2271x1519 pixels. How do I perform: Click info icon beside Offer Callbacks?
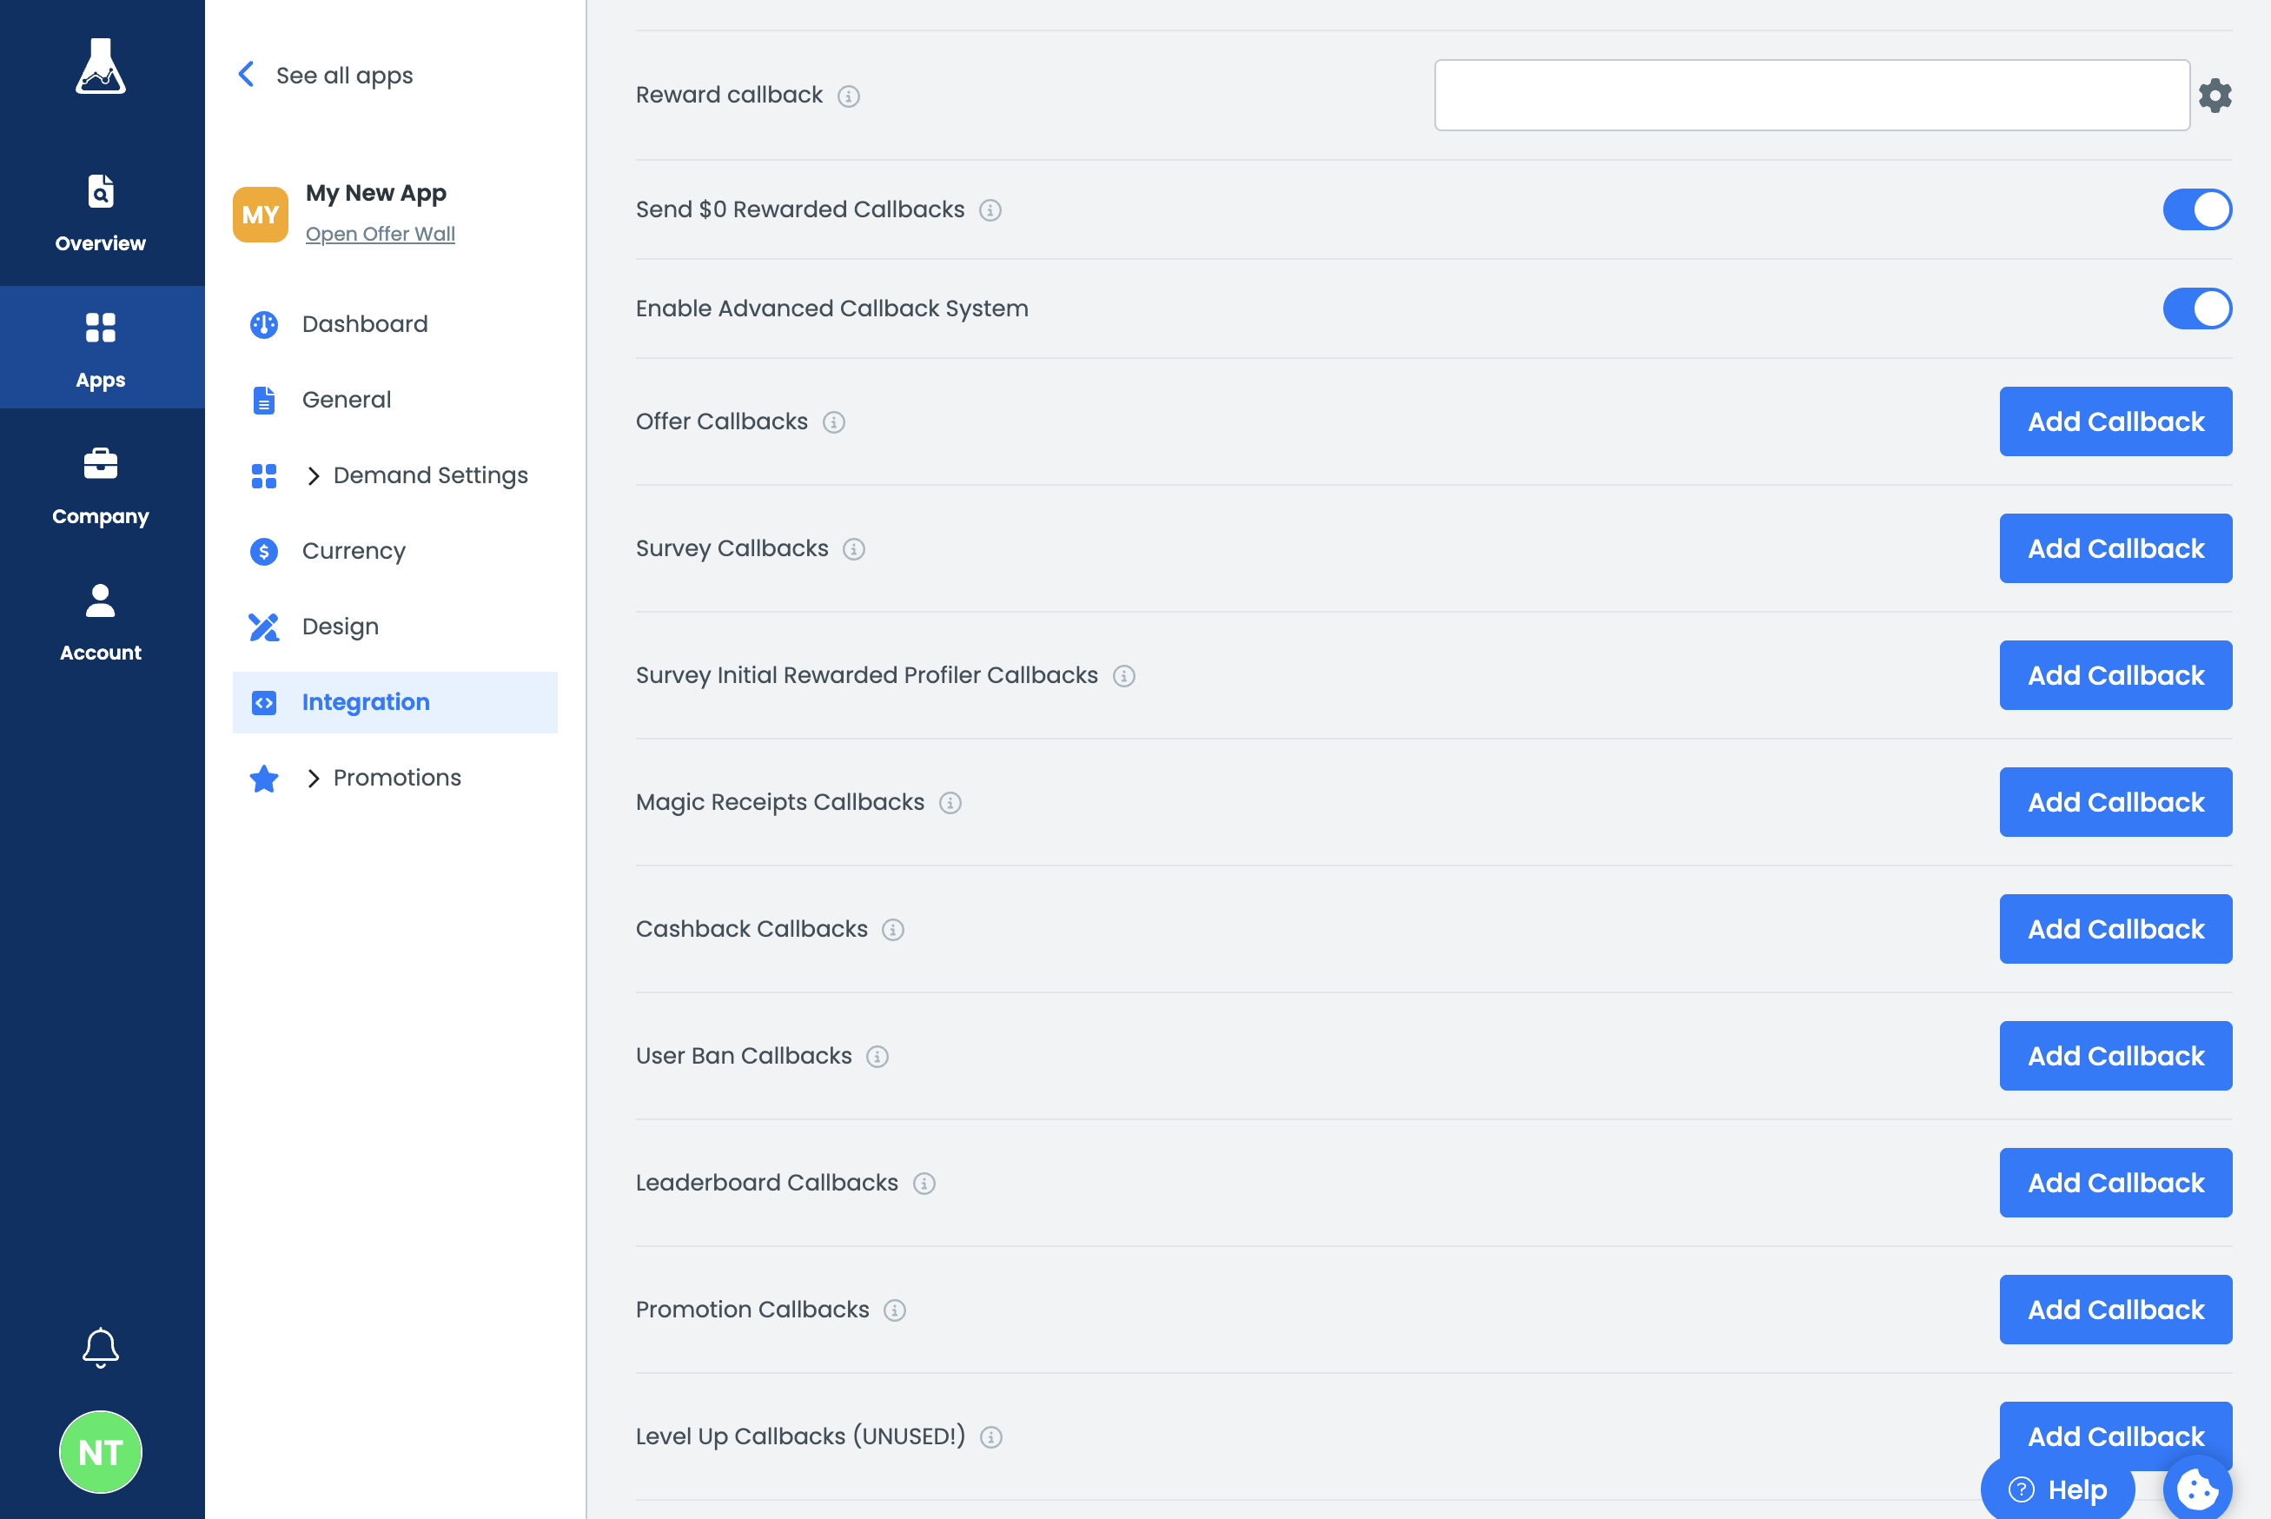click(834, 422)
